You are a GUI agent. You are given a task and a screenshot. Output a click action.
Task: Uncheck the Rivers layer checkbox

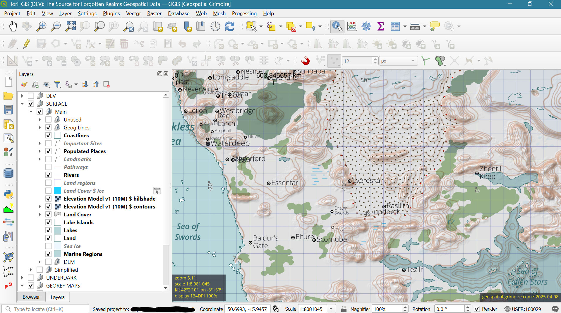(49, 175)
